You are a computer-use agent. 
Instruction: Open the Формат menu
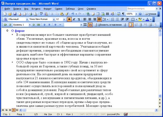[x=47, y=9]
